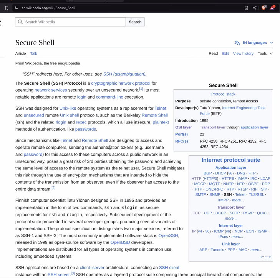Viewport: 280px width, 278px height.
Task: Open the application layer link in infobox
Action: (254, 127)
